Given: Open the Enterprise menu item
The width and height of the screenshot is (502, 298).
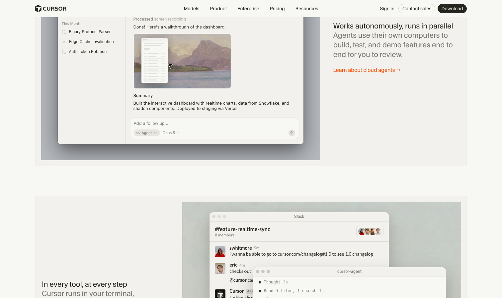Looking at the screenshot, I should point(248,9).
